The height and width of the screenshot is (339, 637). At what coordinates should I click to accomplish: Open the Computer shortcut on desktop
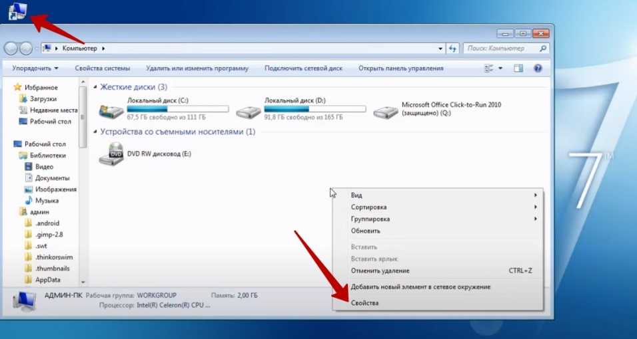pos(17,11)
